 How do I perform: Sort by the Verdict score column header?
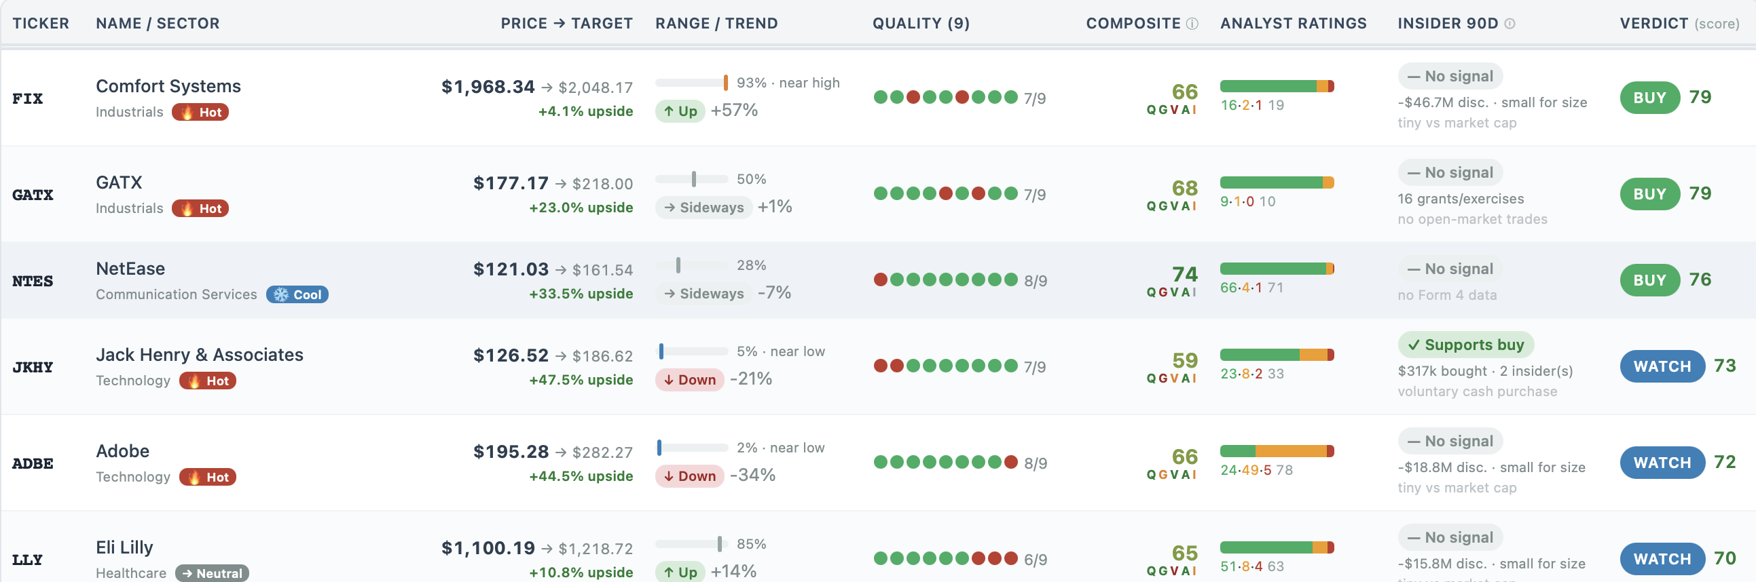1679,24
